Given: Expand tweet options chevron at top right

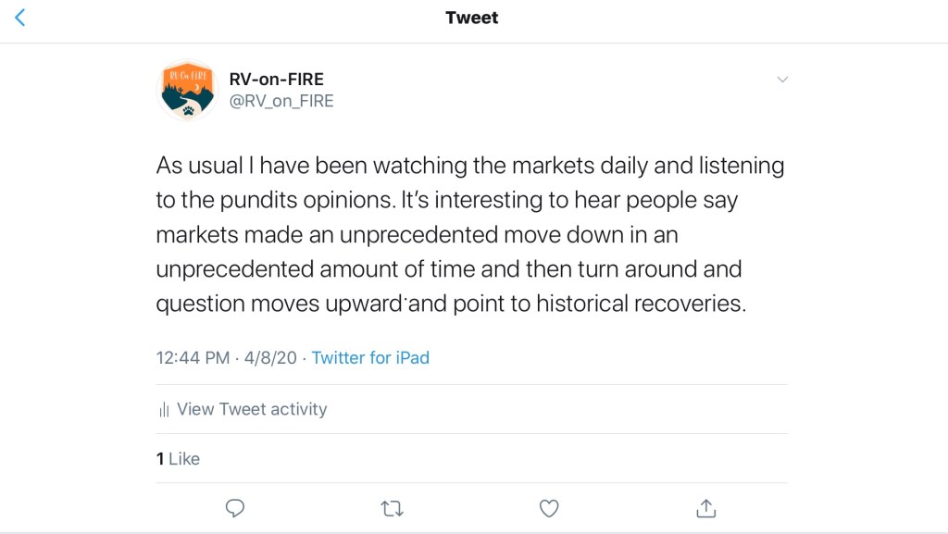Looking at the screenshot, I should coord(782,80).
